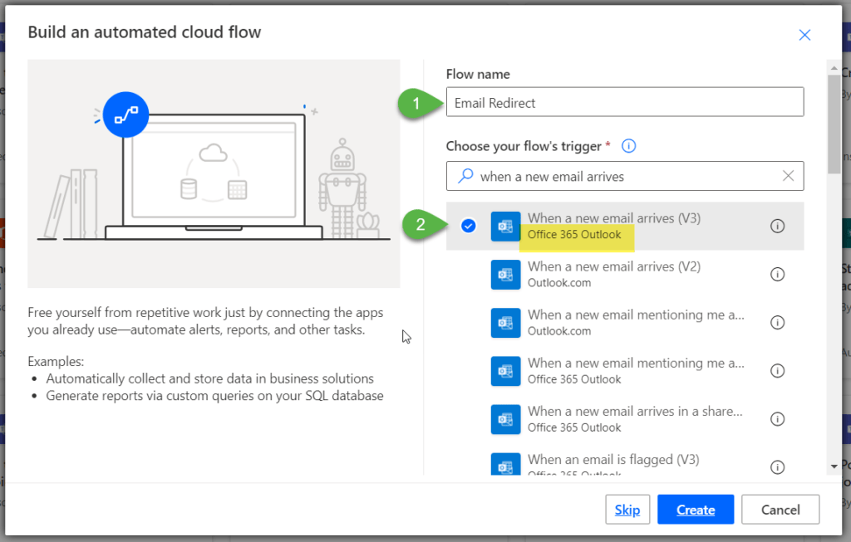Click the trigger search box
Image resolution: width=851 pixels, height=542 pixels.
pyautogui.click(x=625, y=176)
